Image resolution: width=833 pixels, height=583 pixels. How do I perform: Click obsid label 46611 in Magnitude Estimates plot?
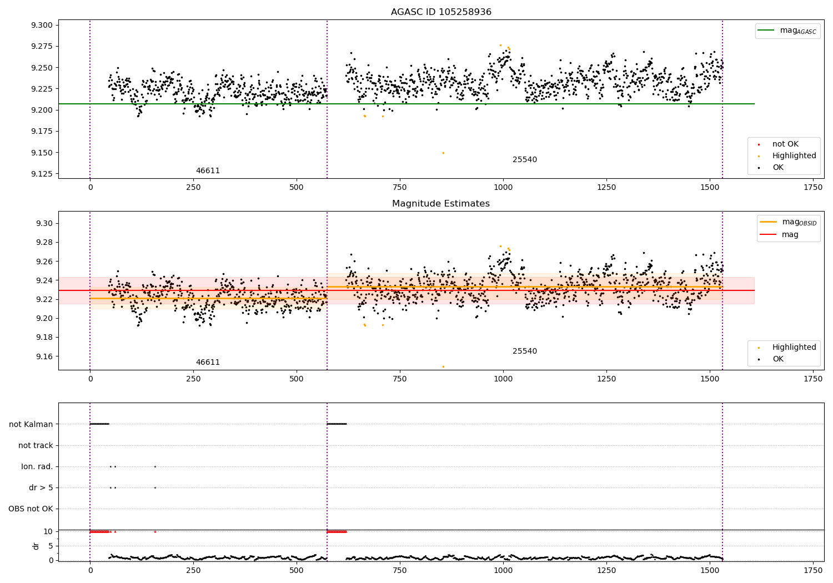[x=208, y=363]
